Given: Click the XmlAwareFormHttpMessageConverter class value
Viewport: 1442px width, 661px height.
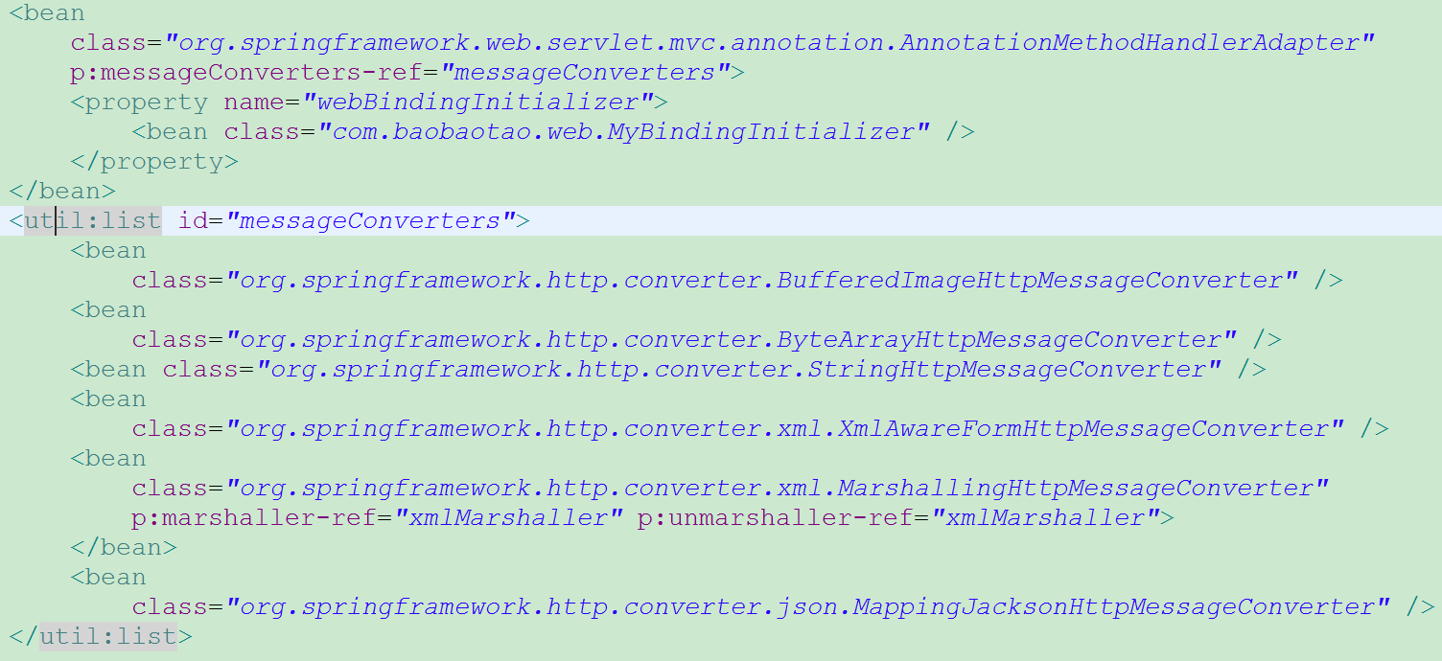Looking at the screenshot, I should tap(785, 429).
